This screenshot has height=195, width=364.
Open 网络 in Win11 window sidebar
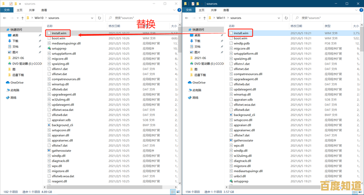[193, 97]
